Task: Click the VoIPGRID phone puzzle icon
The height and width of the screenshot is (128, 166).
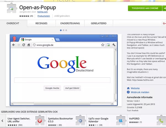Action: pyautogui.click(x=161, y=121)
